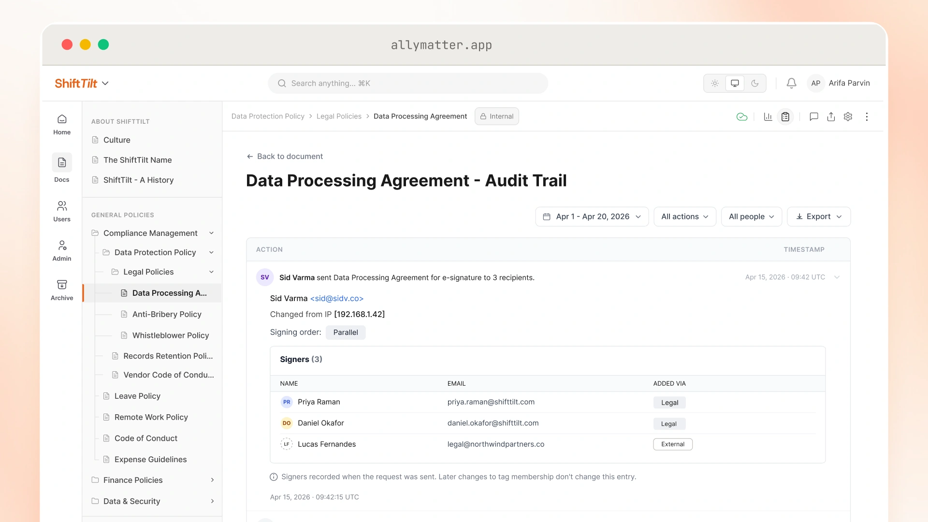This screenshot has height=522, width=928.
Task: Select Whistleblower Policy in tree
Action: point(171,335)
